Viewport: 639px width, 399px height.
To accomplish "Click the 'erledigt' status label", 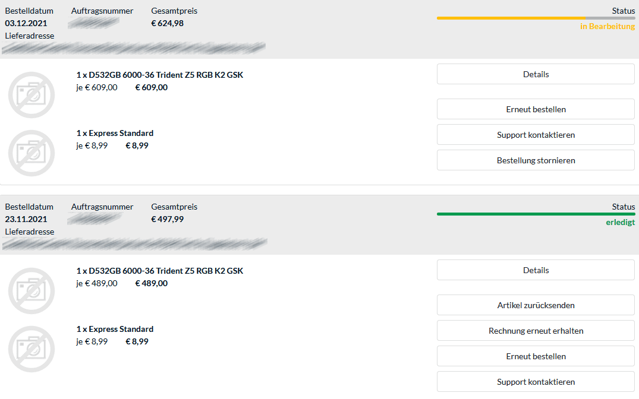I will pyautogui.click(x=620, y=223).
